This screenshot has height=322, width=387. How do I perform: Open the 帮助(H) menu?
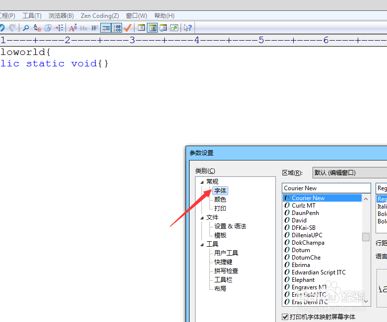click(x=164, y=16)
